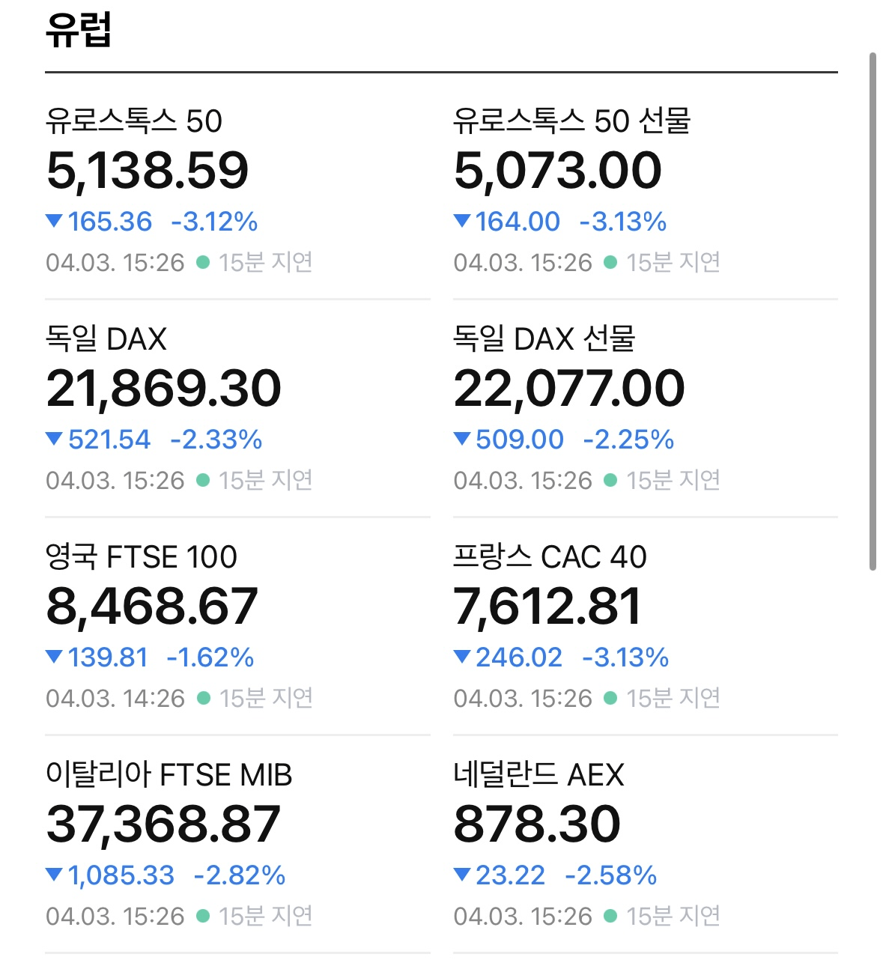Click the 유로스톡스 50 선물 down-arrow icon
This screenshot has height=963, width=883.
point(462,221)
